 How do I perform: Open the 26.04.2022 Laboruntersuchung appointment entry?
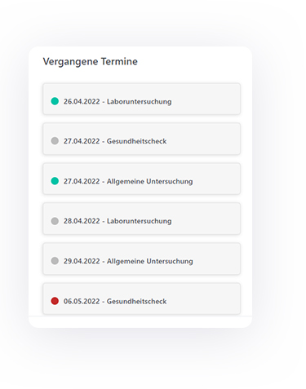pyautogui.click(x=141, y=99)
